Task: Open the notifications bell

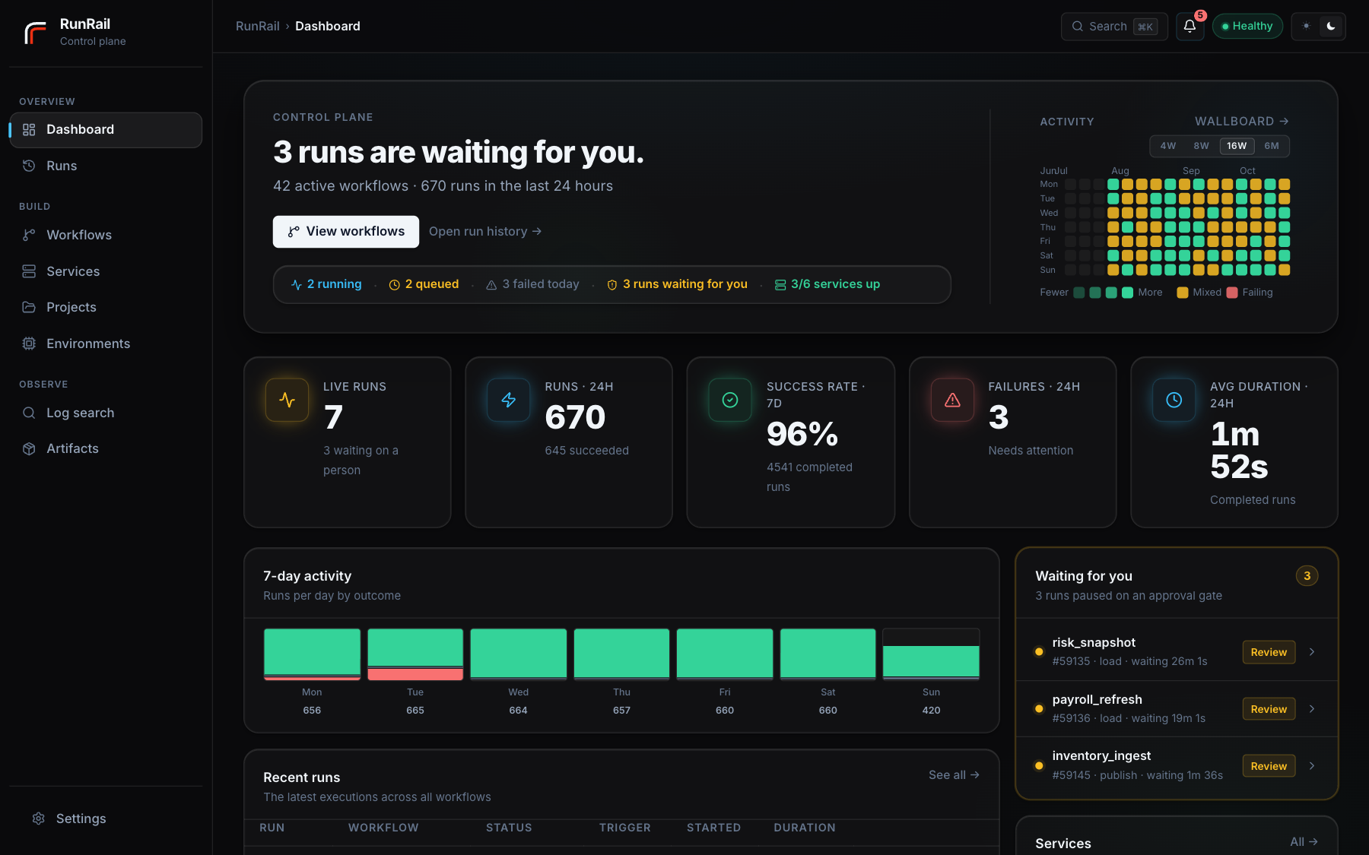Action: [x=1190, y=27]
